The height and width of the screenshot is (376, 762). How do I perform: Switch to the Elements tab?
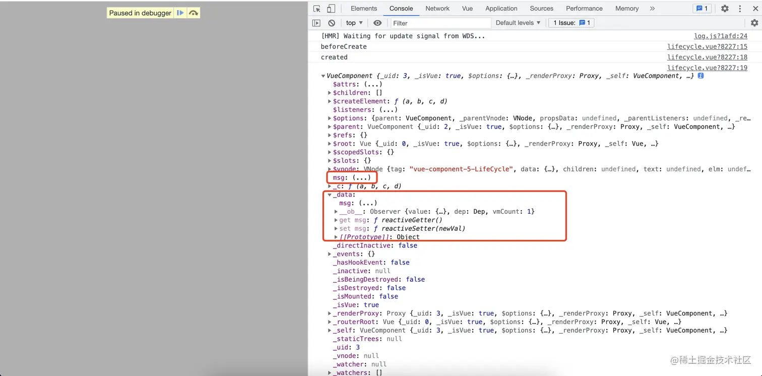pyautogui.click(x=364, y=9)
